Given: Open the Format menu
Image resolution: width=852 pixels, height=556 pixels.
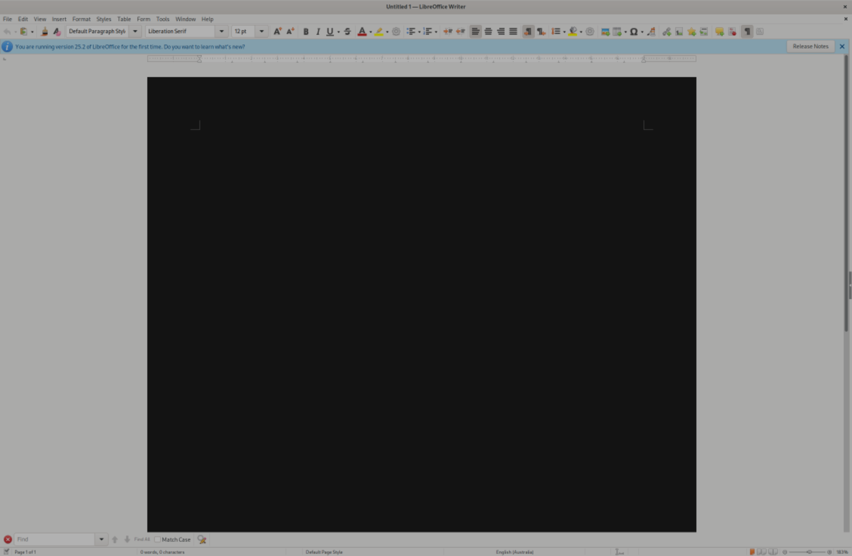Looking at the screenshot, I should (x=81, y=19).
